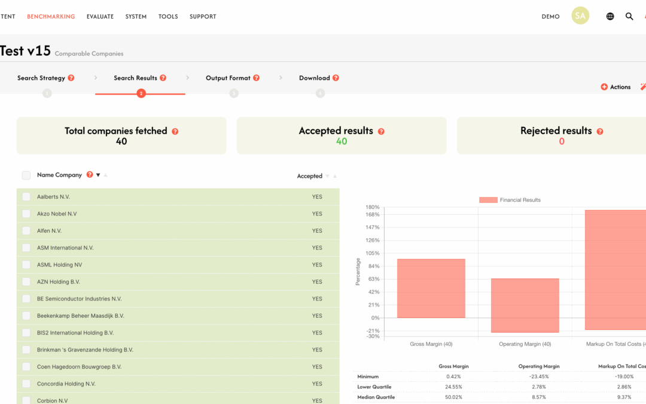This screenshot has height=404, width=646.
Task: Click help icon beside Output Format
Action: point(256,78)
